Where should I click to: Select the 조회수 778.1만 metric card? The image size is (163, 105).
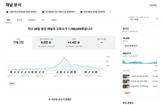18,43
